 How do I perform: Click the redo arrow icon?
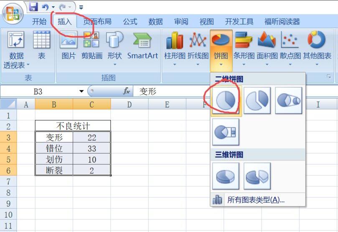click(62, 8)
